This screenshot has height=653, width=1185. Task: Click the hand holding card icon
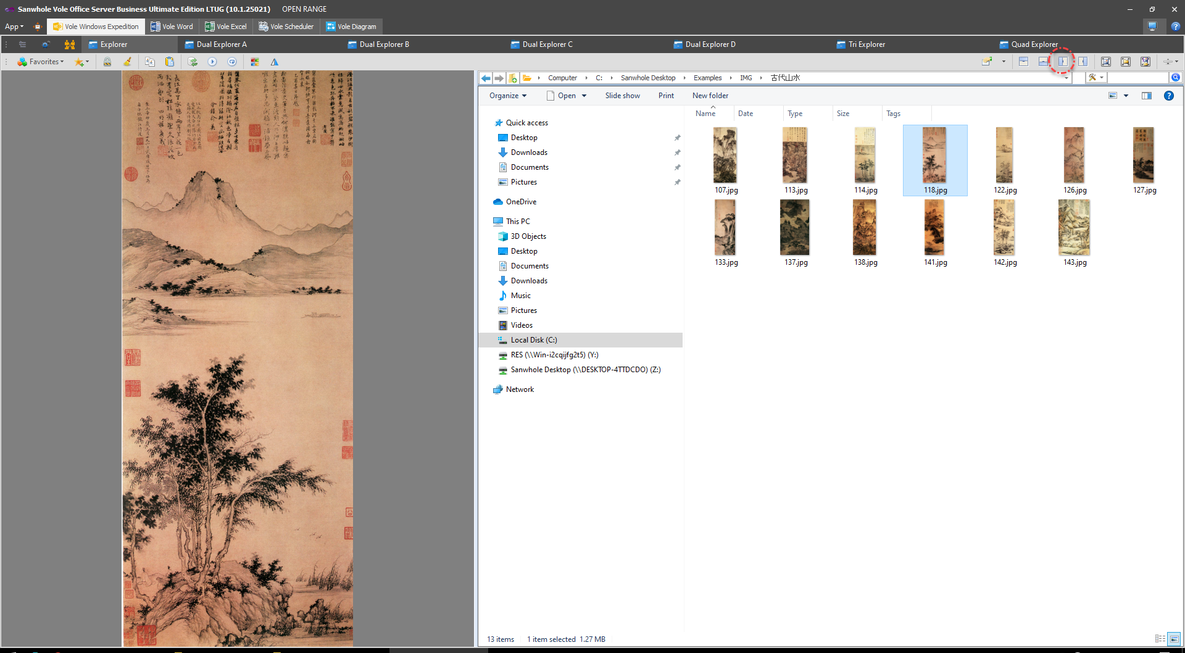click(987, 62)
